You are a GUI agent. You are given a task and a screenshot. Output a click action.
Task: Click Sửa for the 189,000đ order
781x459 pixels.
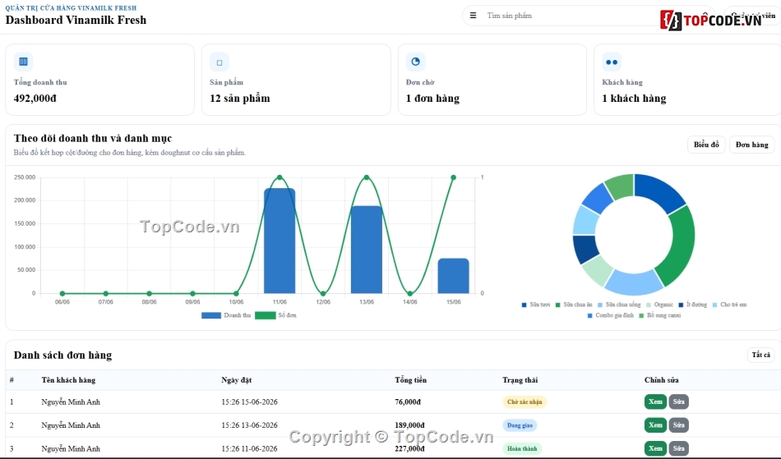click(x=678, y=425)
